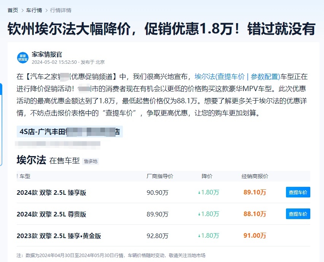Click the 89.10万 dealer price
The height and width of the screenshot is (262, 324).
pyautogui.click(x=255, y=192)
